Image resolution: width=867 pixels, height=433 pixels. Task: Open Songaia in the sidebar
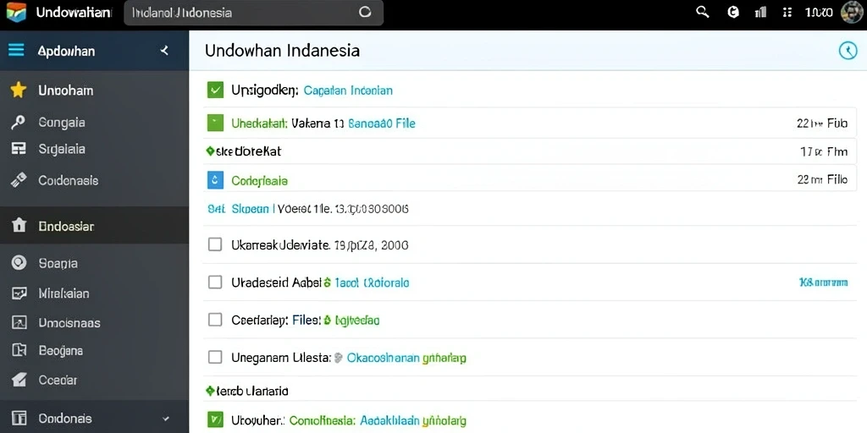(94, 122)
